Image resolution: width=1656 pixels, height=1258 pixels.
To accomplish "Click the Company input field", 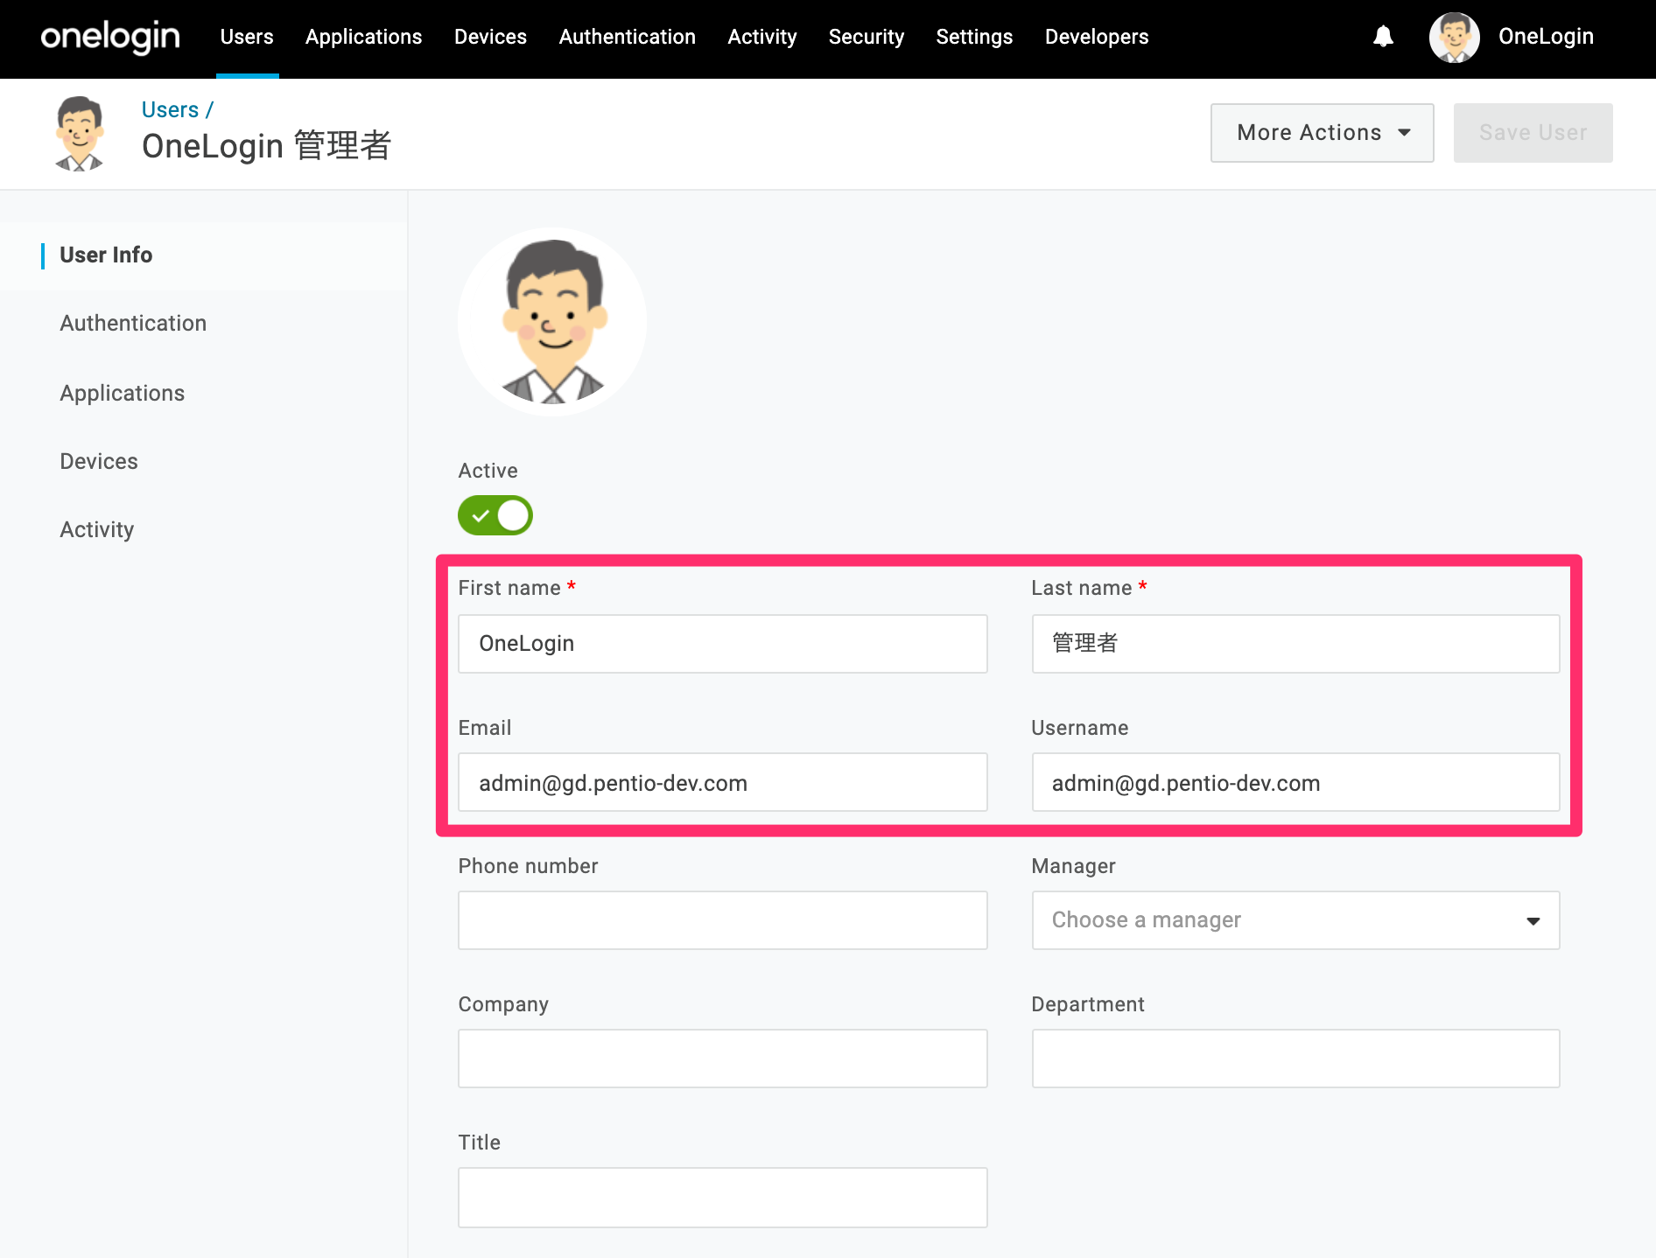I will tap(723, 1059).
